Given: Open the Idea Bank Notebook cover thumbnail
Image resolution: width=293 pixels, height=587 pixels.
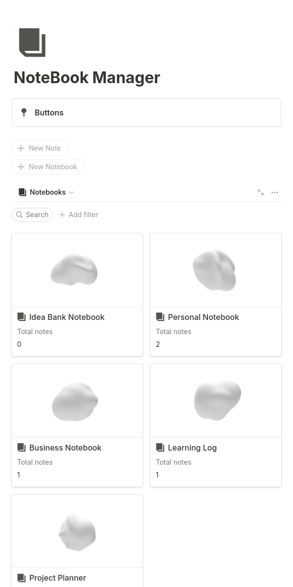Looking at the screenshot, I should 77,270.
